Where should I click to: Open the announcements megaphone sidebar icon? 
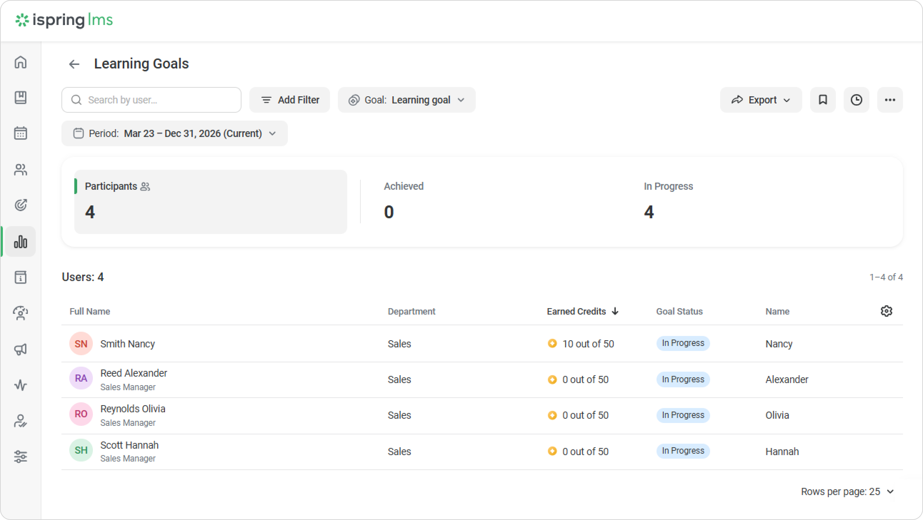click(x=20, y=349)
